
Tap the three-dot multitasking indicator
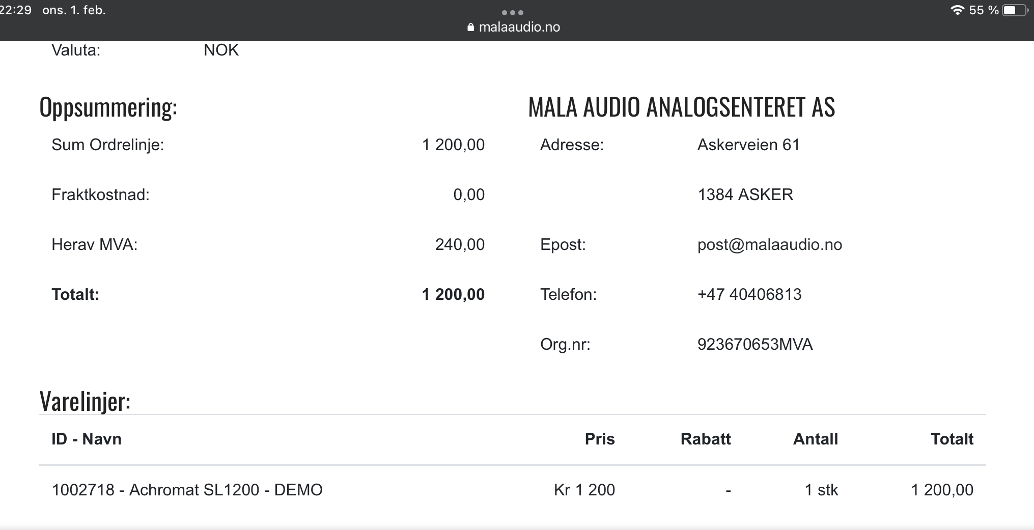(512, 12)
